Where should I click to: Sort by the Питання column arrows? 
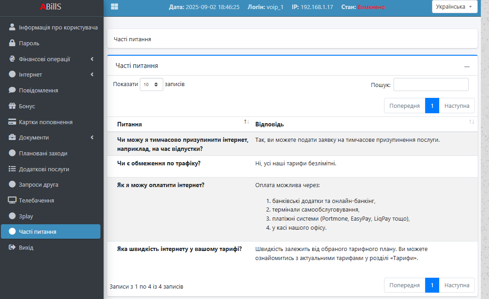[x=247, y=121]
